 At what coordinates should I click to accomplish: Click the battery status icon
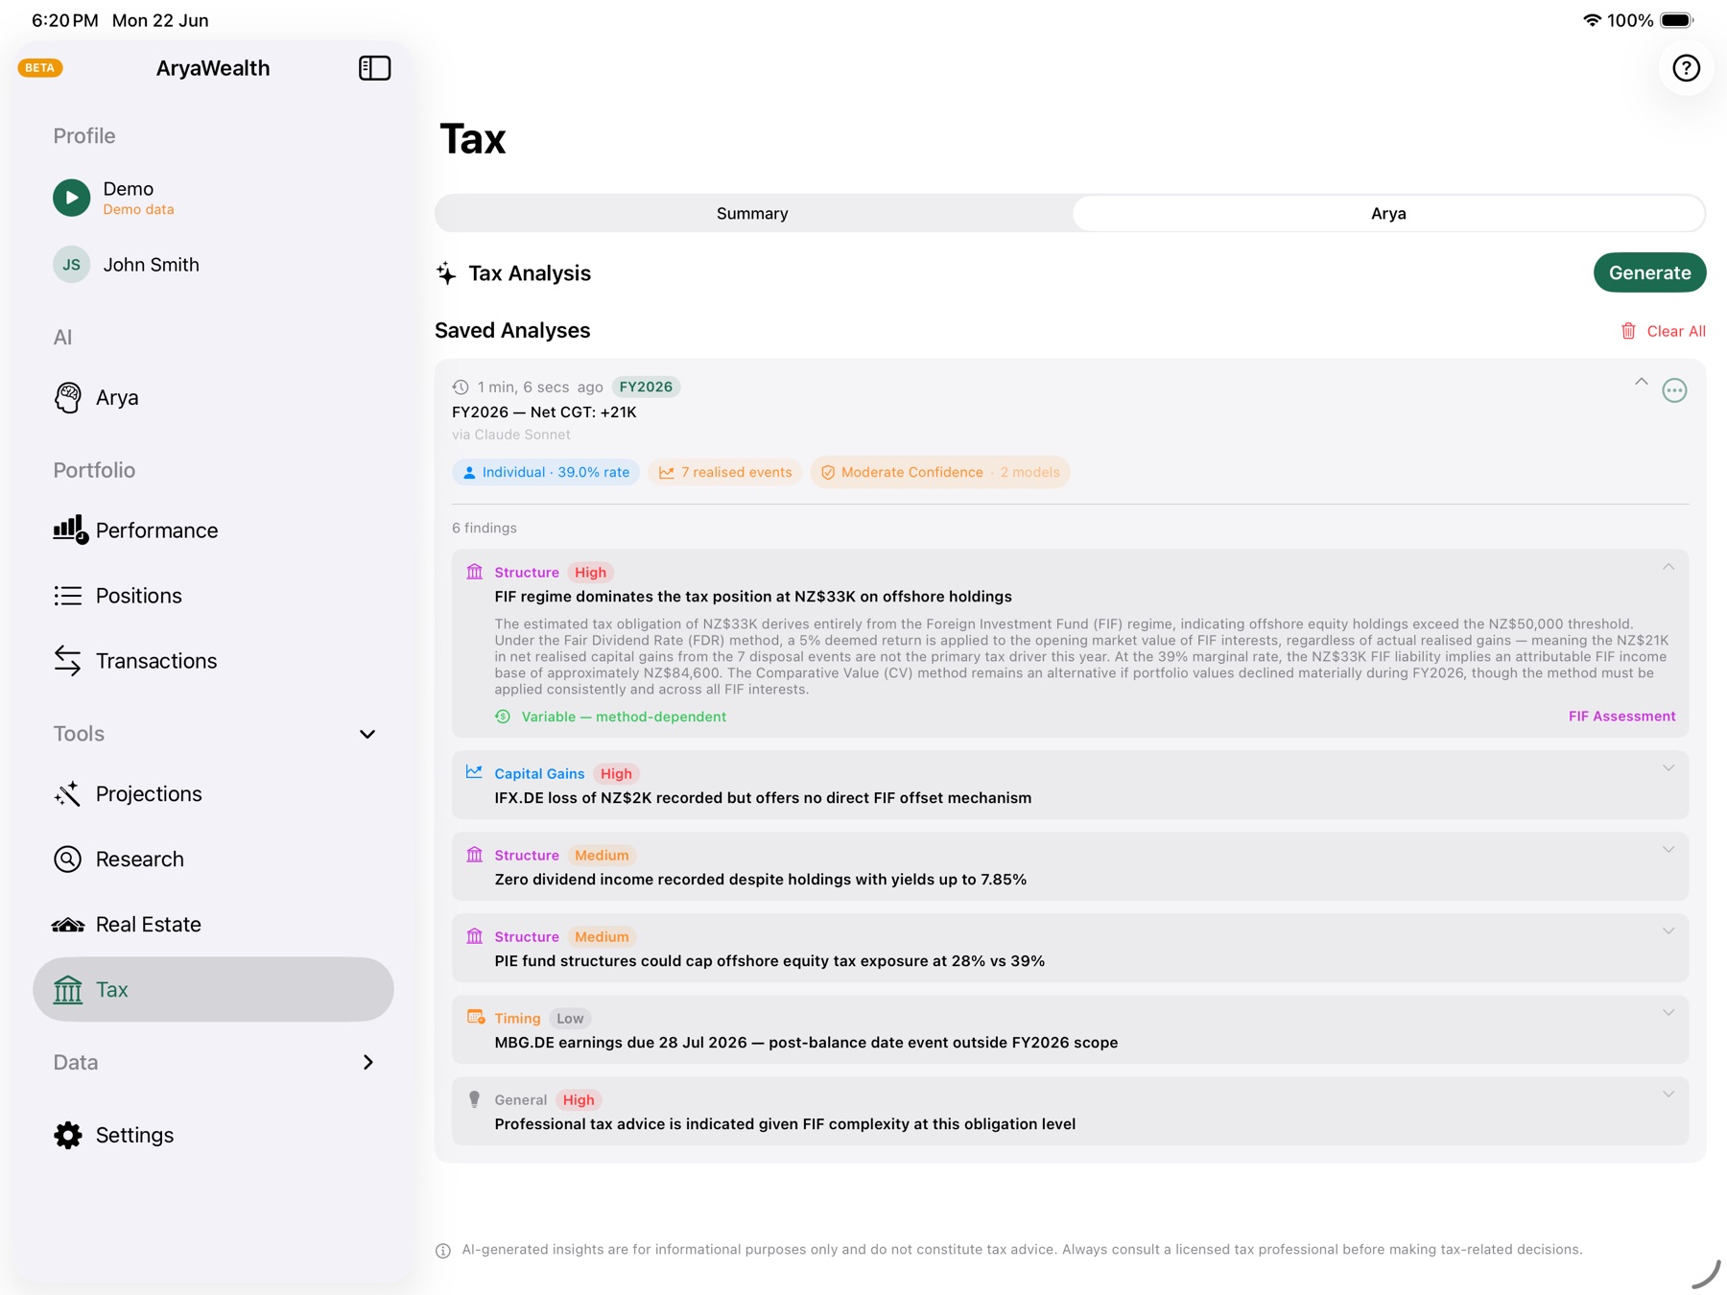[x=1677, y=20]
